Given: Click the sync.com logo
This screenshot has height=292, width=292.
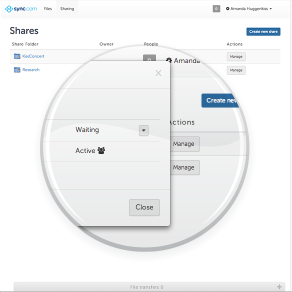Looking at the screenshot, I should click(x=21, y=9).
